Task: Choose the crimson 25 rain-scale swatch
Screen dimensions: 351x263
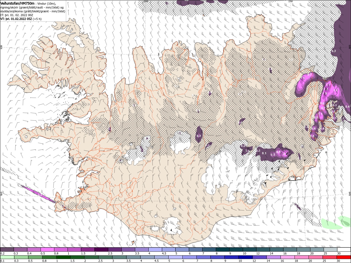Action: point(329,257)
